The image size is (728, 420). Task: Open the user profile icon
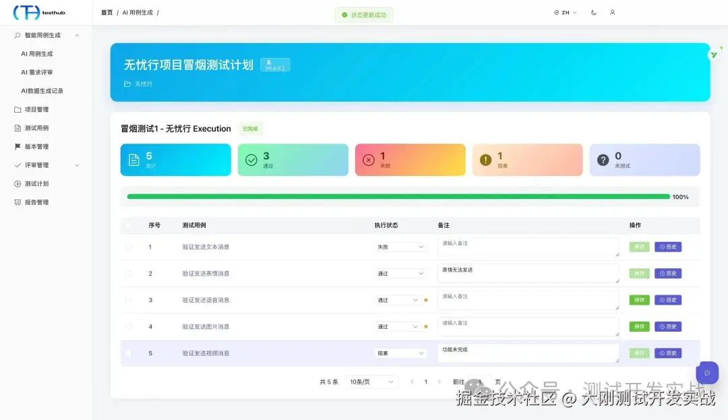[612, 13]
